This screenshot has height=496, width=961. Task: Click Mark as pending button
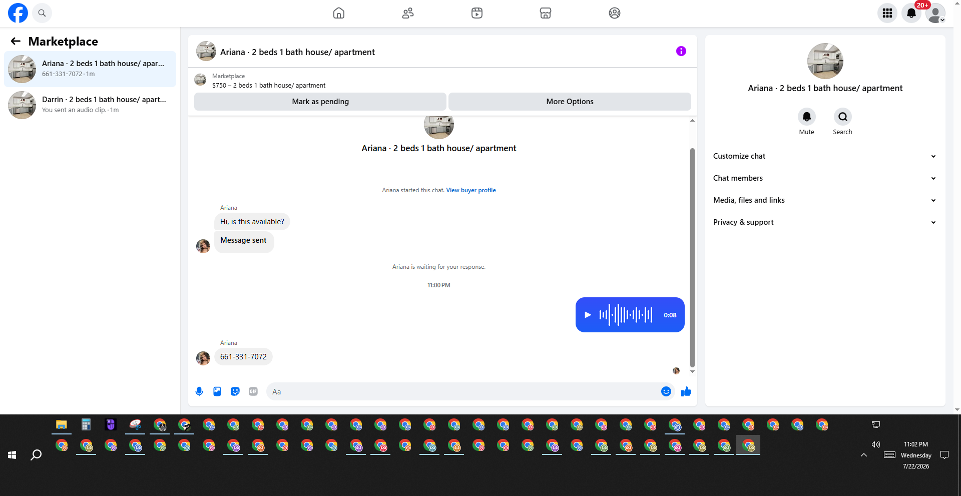coord(320,102)
